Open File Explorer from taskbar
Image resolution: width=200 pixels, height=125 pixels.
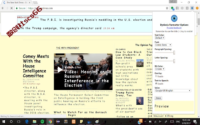34,122
